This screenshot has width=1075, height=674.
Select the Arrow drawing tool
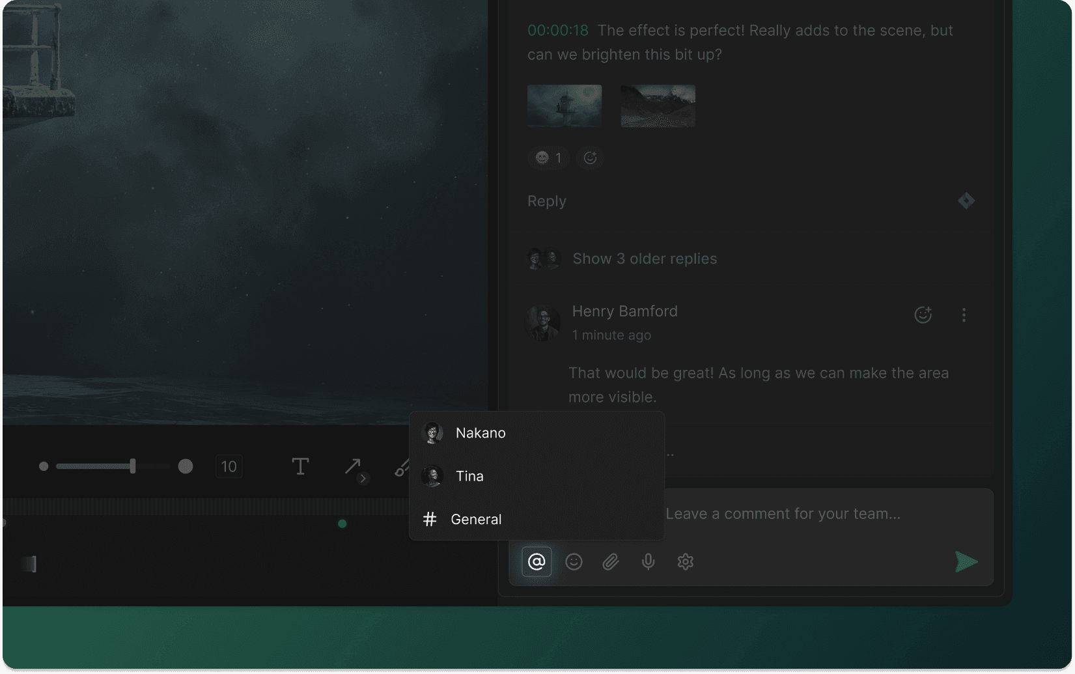(352, 466)
